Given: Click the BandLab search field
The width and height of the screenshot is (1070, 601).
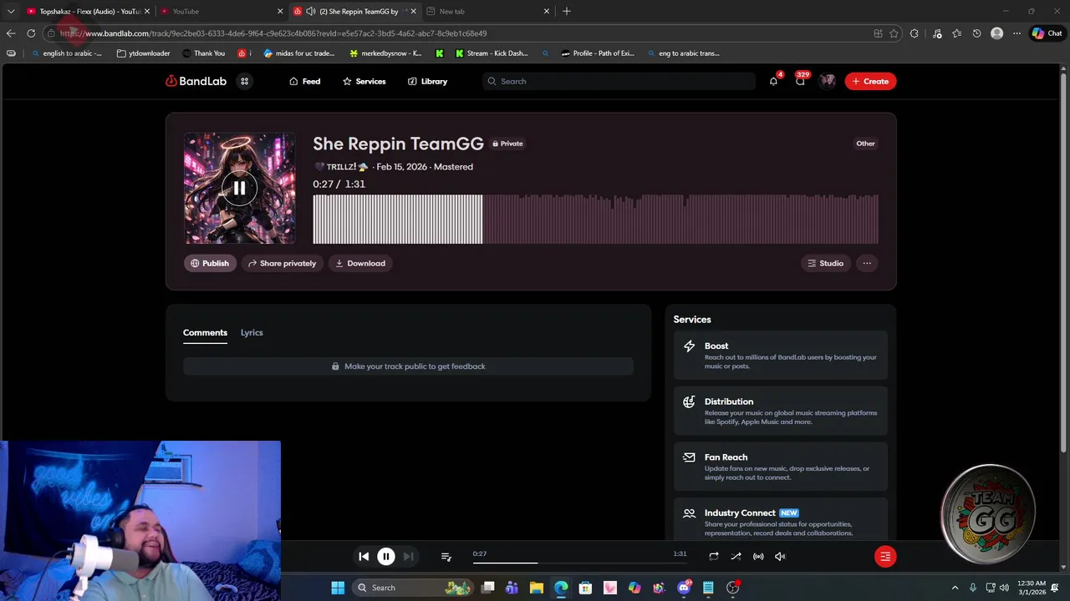Looking at the screenshot, I should tap(619, 81).
